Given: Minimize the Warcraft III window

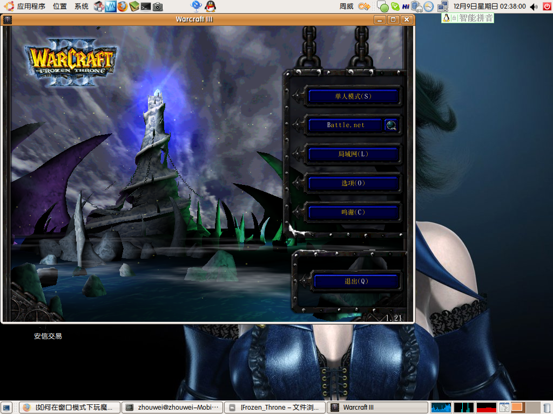Looking at the screenshot, I should coord(380,20).
